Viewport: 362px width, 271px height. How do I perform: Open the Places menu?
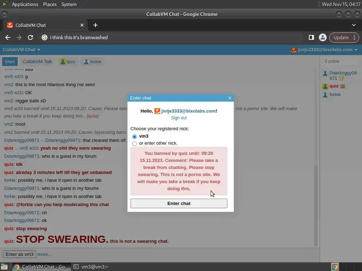point(50,4)
